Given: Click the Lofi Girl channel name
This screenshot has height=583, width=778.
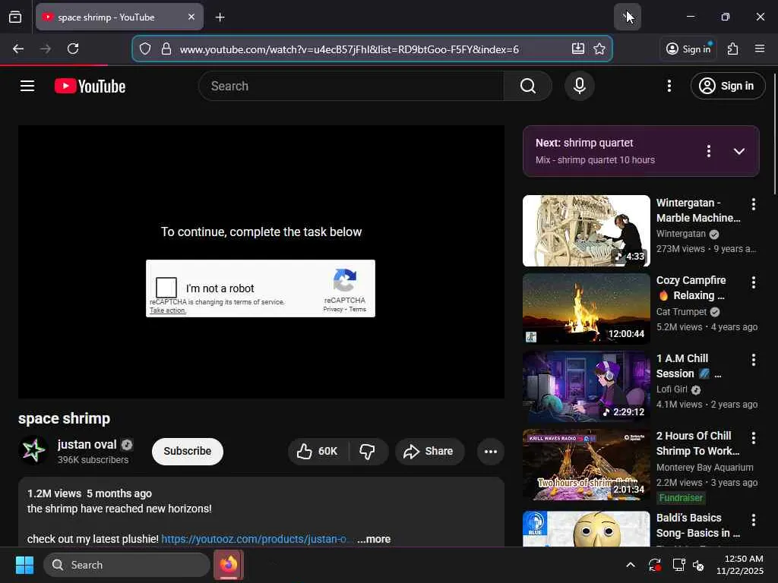Looking at the screenshot, I should point(672,389).
